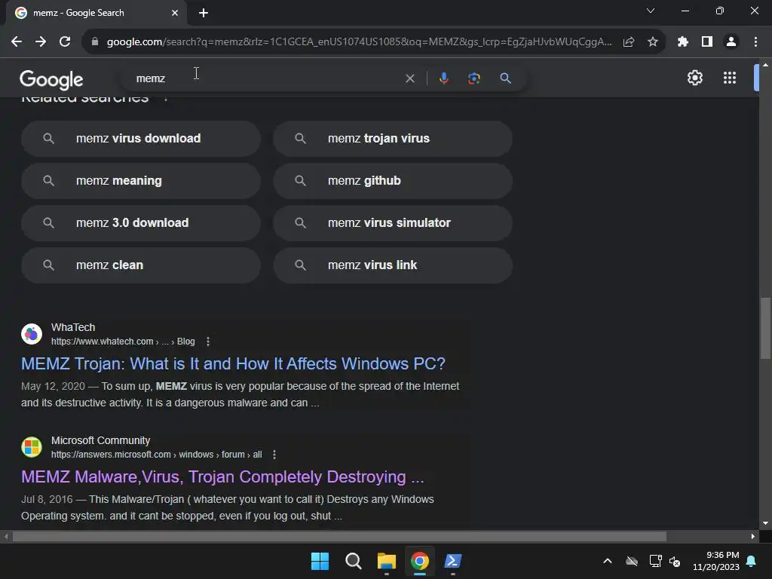Search by image with Google Lens
This screenshot has height=579, width=772.
[473, 78]
